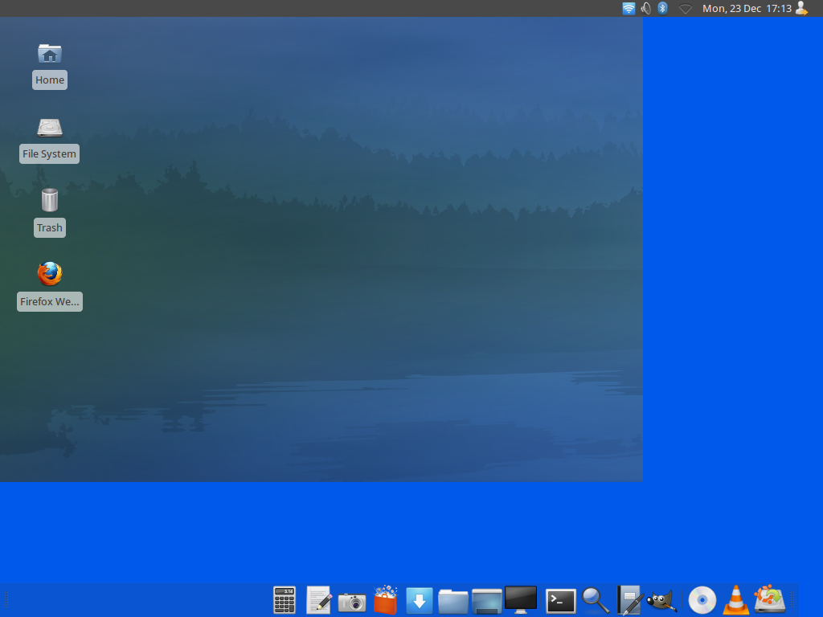Open the display monitor icon in dock
Viewport: 823px width, 617px height.
tap(521, 599)
